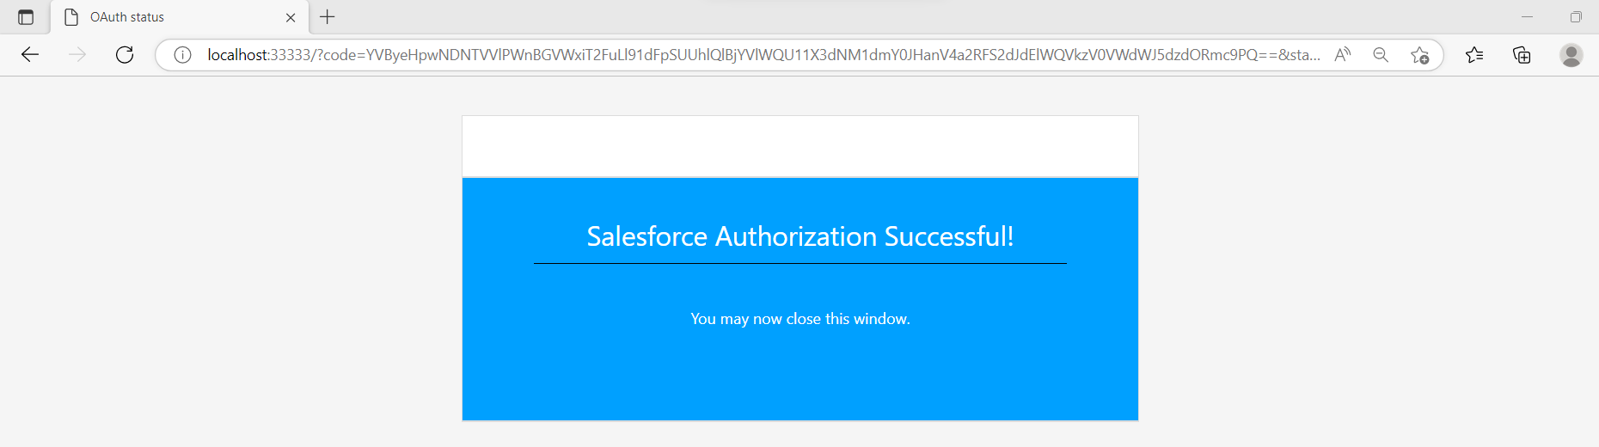Click the 'You may now close this window' text
1599x447 pixels.
pyautogui.click(x=799, y=319)
